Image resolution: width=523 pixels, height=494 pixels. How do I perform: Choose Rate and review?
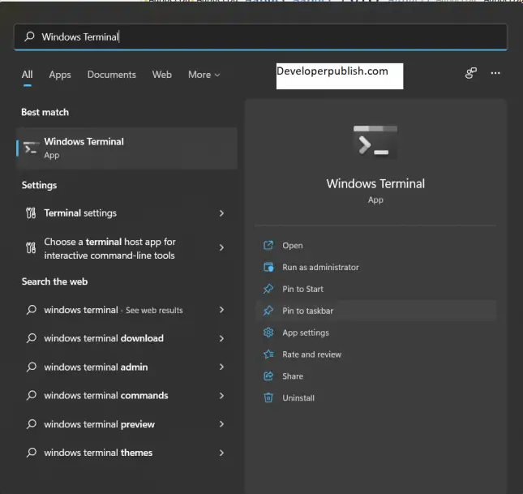(312, 354)
